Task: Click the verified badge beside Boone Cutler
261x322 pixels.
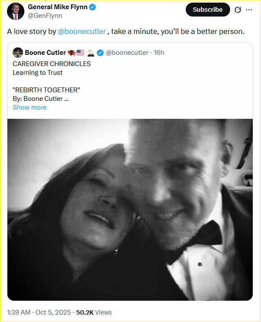Action: coord(100,53)
